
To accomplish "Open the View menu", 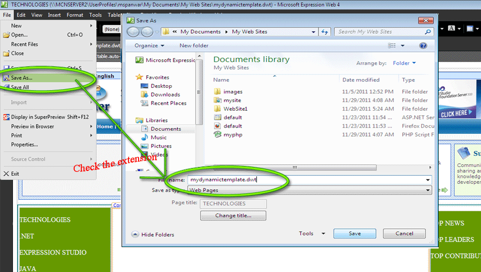I will pyautogui.click(x=36, y=15).
